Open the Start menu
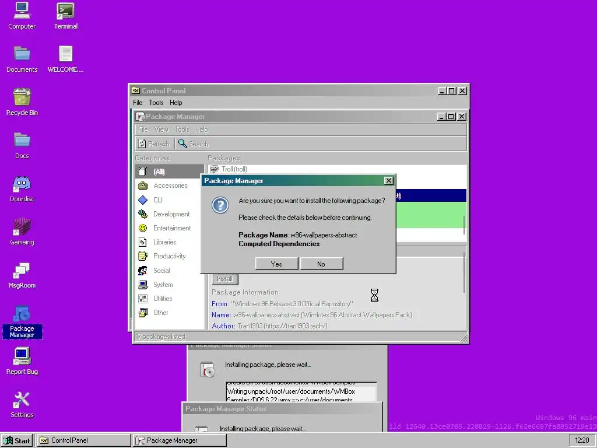 tap(17, 440)
